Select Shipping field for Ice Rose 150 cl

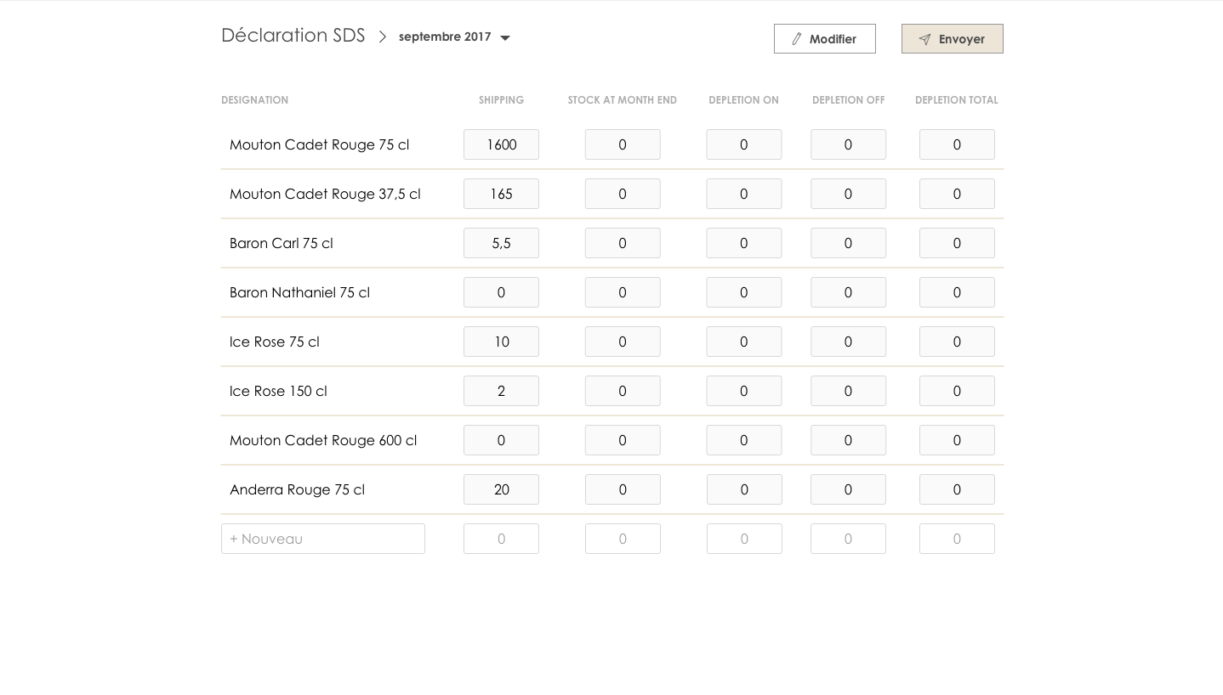501,391
